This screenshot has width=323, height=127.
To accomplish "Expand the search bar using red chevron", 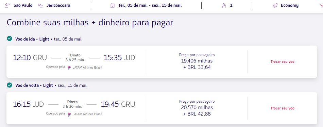I will tap(321, 6).
